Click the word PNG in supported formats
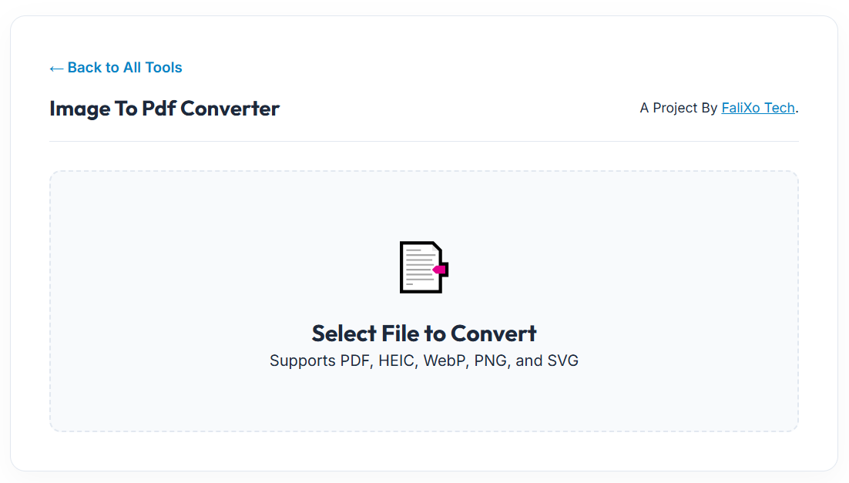Screen dimensions: 849x483 492,361
